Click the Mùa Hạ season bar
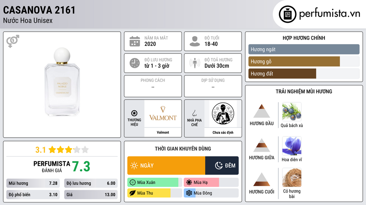This screenshot has width=366, height=205. 211,183
